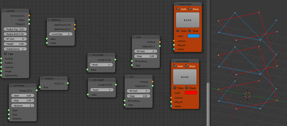The image size is (287, 126).
Task: Click Step field in lower Line node
Action: point(138,96)
